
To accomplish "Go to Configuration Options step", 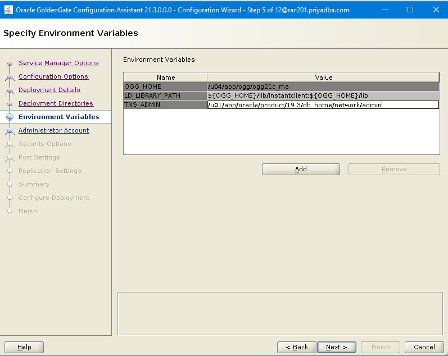I will coord(53,76).
